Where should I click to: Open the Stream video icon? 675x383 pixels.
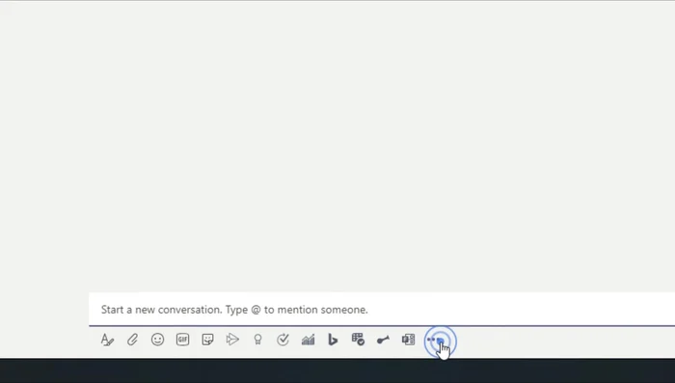pos(232,340)
